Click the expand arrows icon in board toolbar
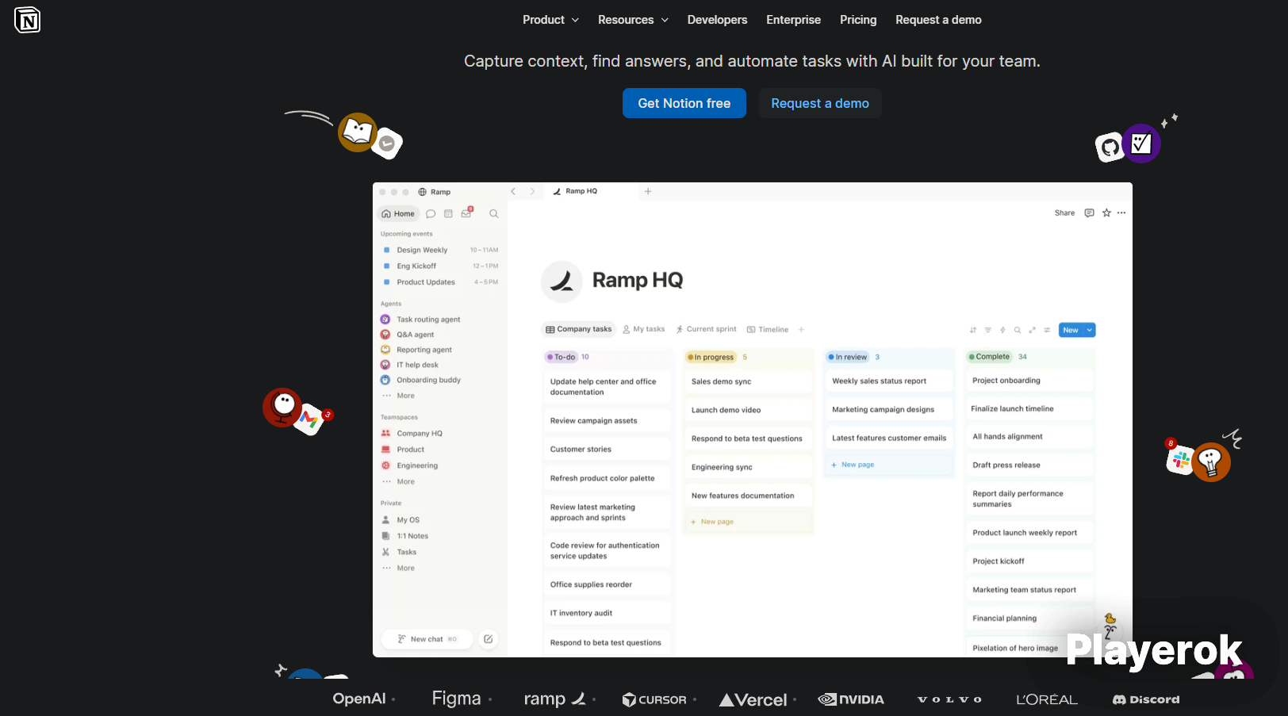 pyautogui.click(x=1033, y=330)
